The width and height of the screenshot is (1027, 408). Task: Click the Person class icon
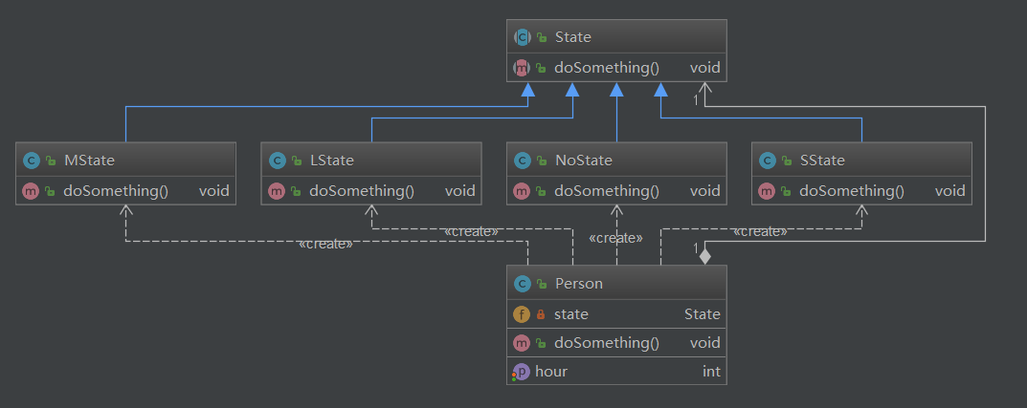click(x=522, y=284)
